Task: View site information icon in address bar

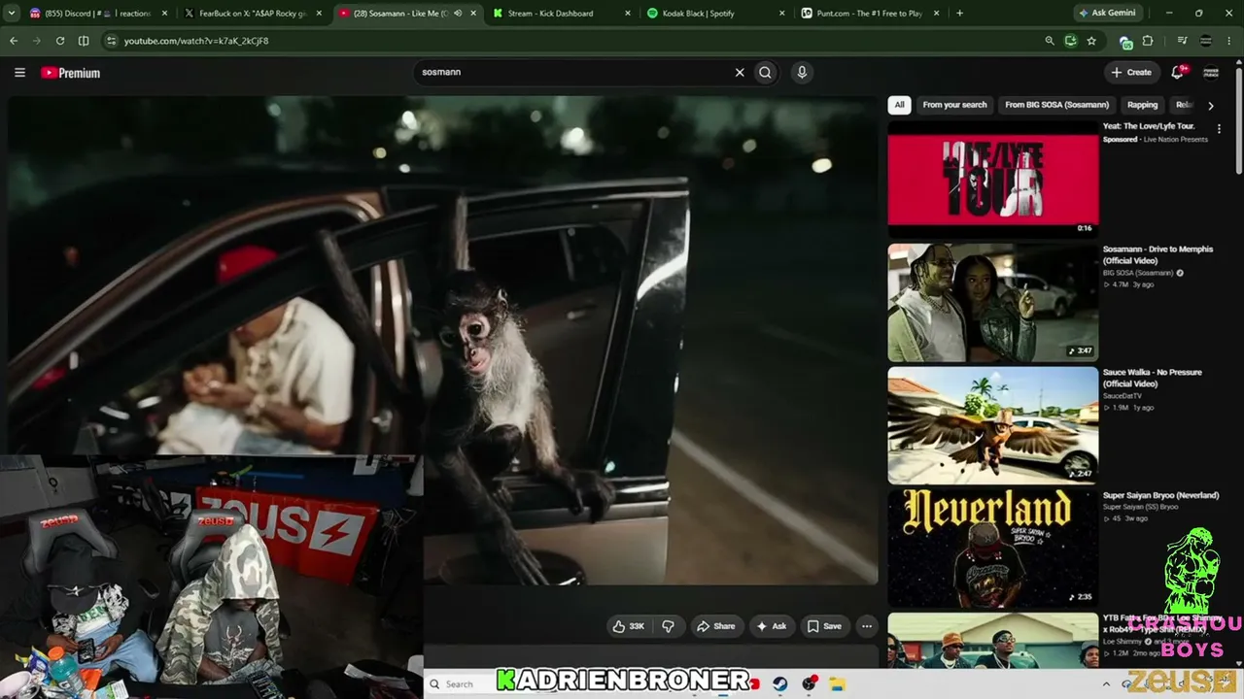Action: [111, 41]
